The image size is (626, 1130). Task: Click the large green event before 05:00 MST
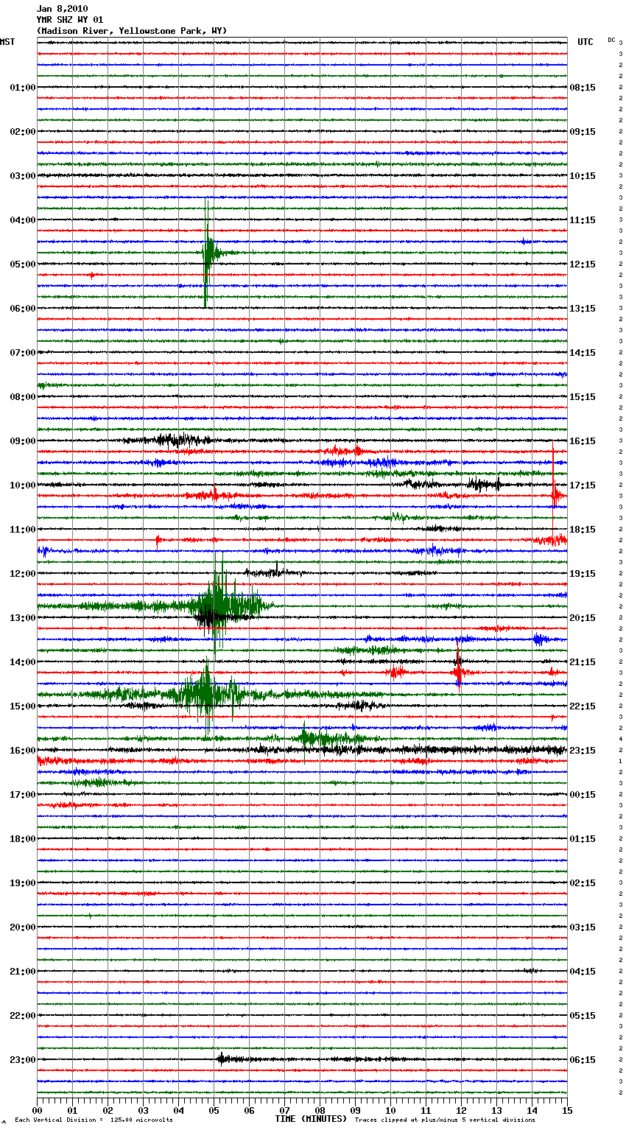click(209, 253)
